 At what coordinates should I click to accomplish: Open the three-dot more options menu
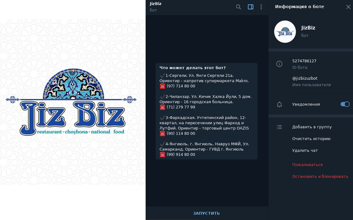pyautogui.click(x=261, y=7)
